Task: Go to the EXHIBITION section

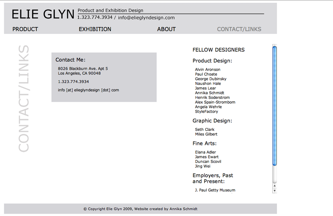Action: (95, 29)
